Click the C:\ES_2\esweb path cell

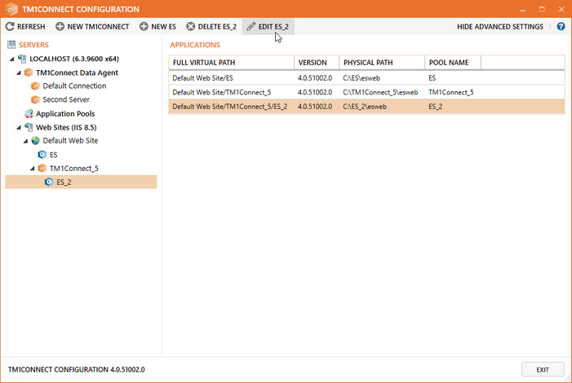365,107
